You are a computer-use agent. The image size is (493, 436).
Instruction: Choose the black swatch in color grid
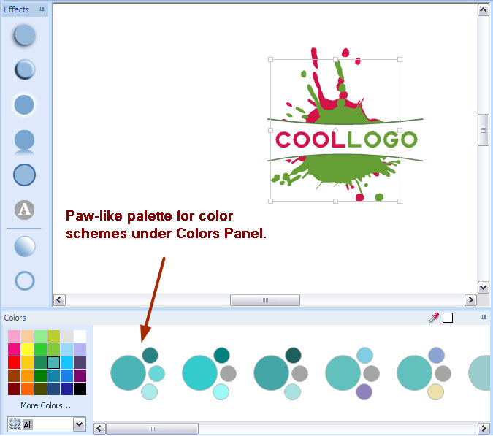point(80,389)
